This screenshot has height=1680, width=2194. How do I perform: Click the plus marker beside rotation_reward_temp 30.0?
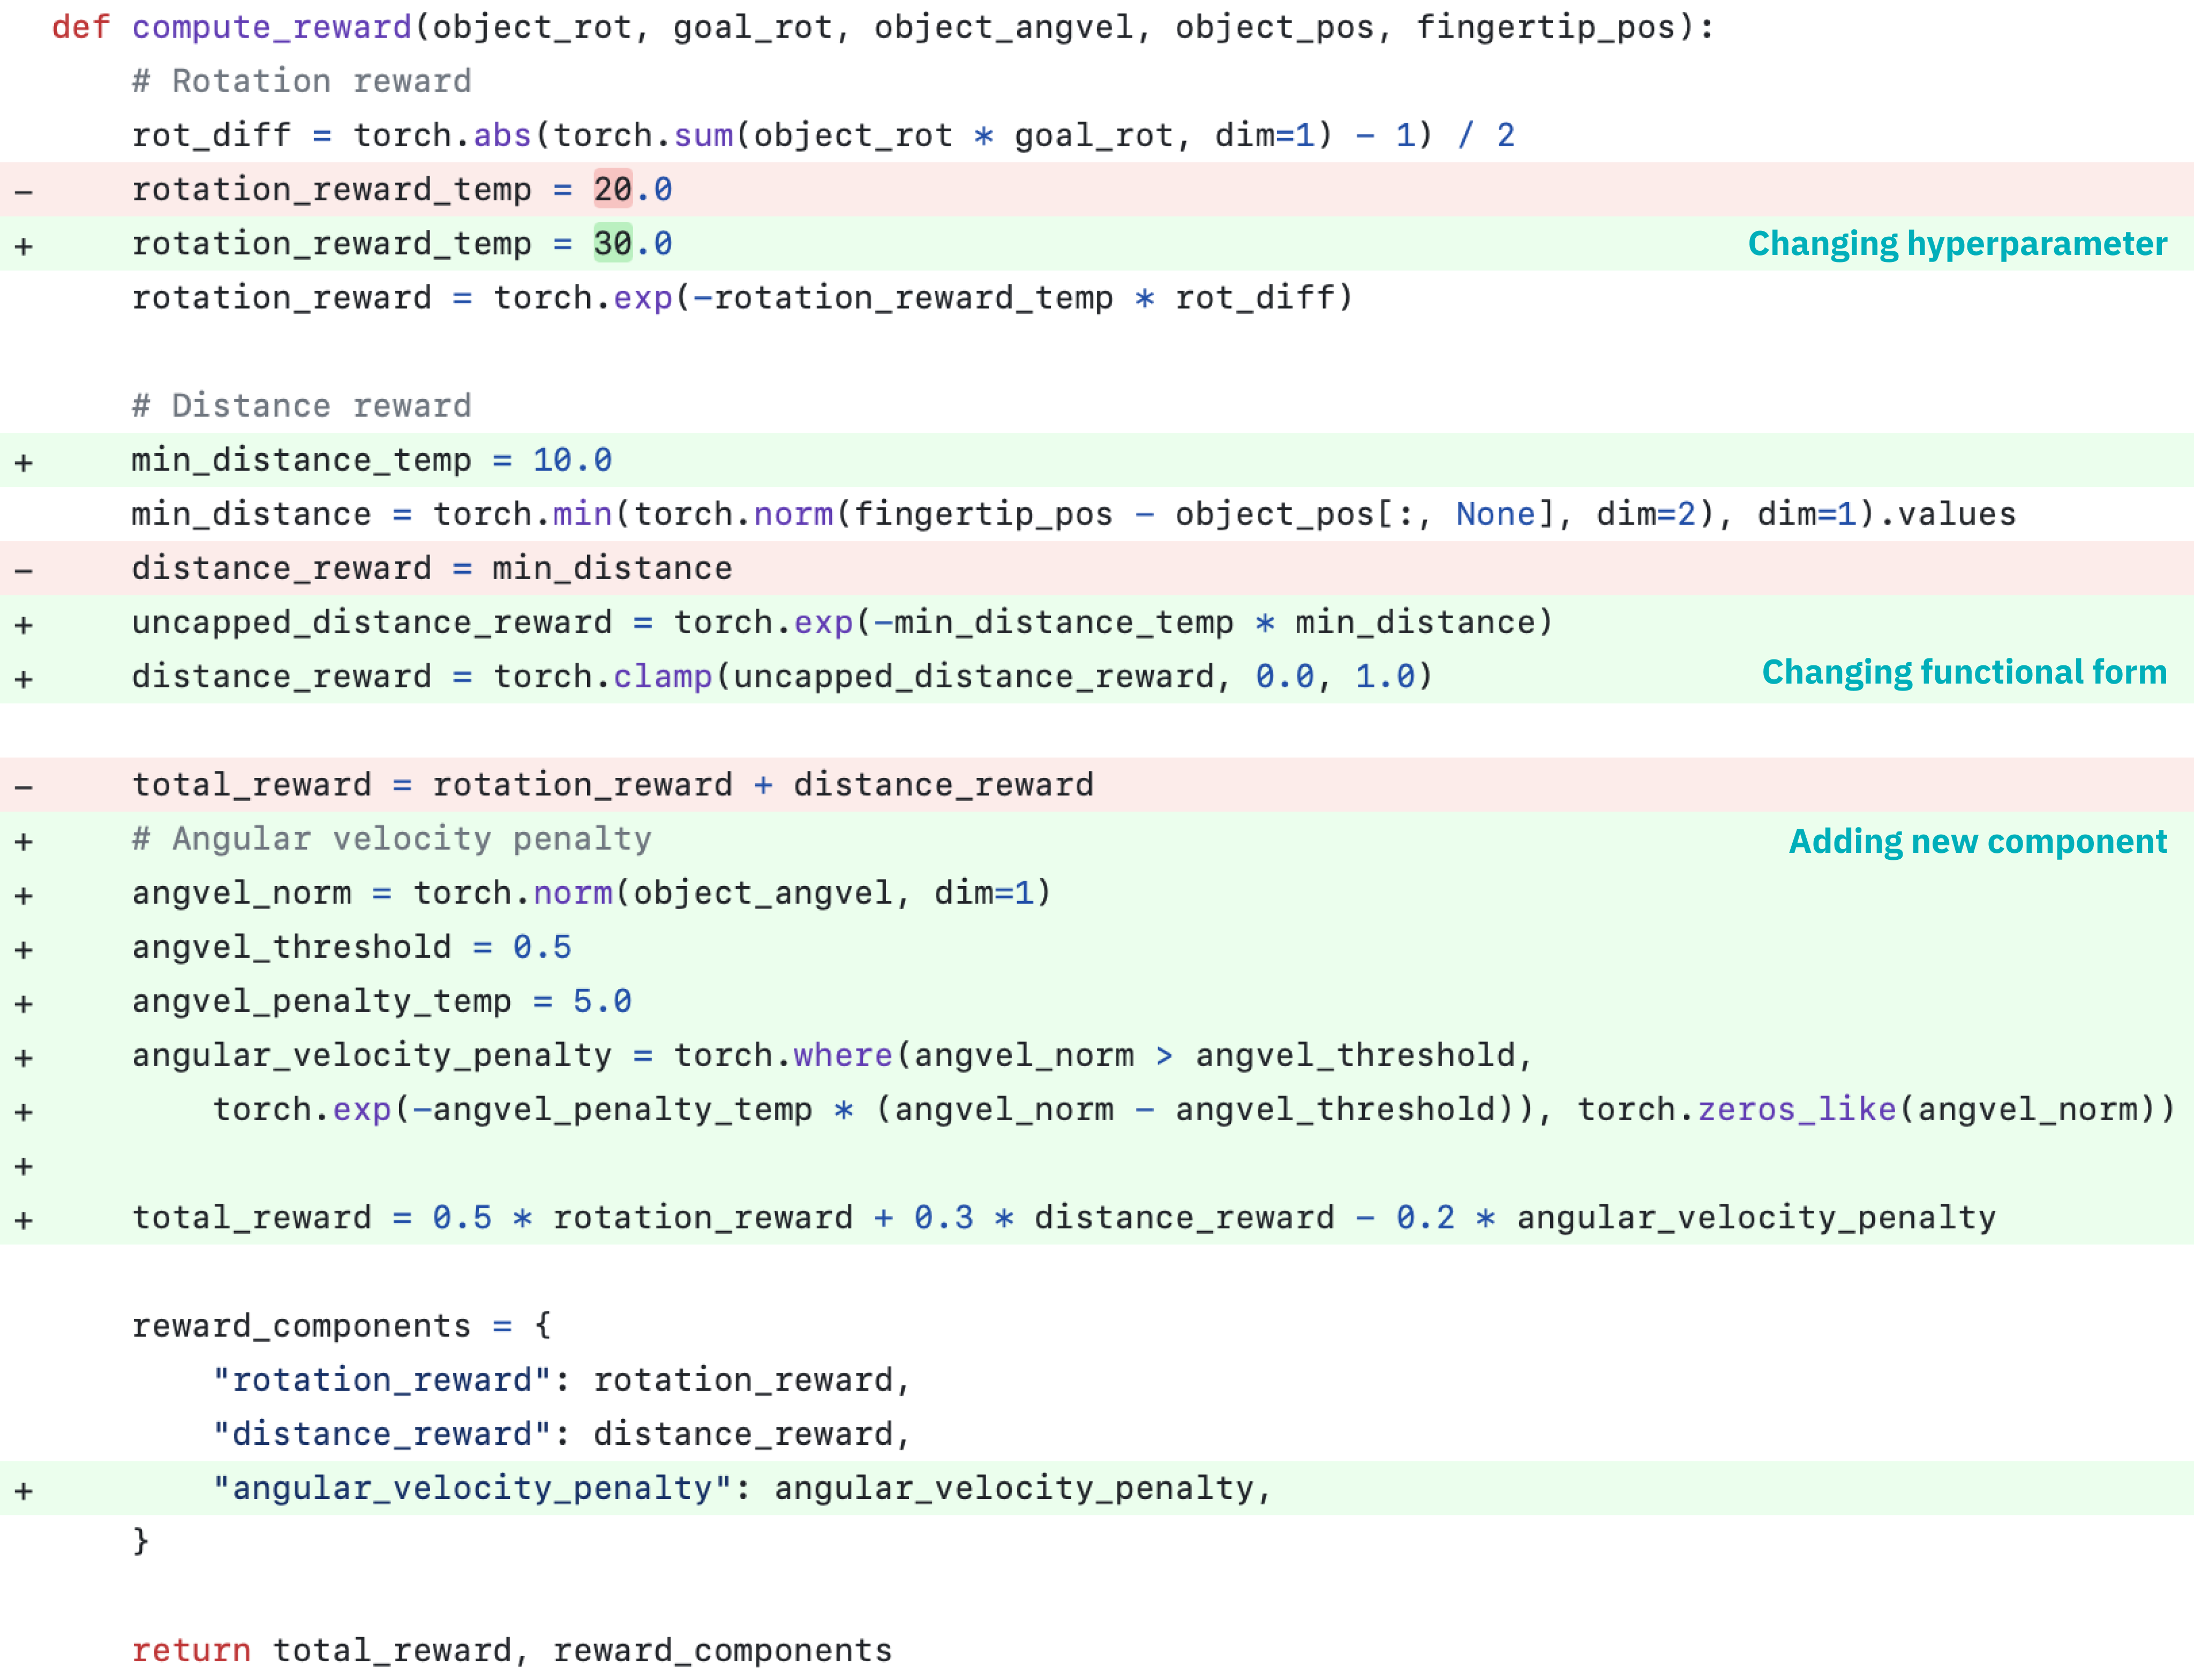coord(24,245)
